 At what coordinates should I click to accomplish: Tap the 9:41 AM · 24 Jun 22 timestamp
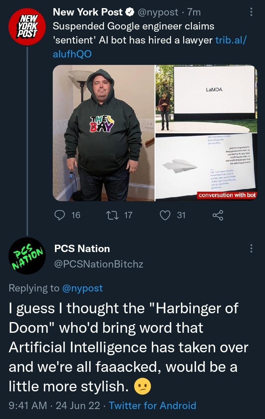54,405
